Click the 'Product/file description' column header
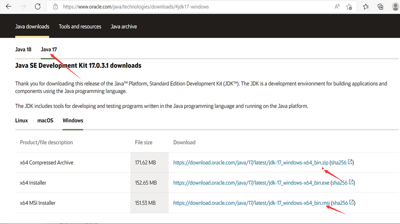The image size is (400, 224). pyautogui.click(x=46, y=143)
